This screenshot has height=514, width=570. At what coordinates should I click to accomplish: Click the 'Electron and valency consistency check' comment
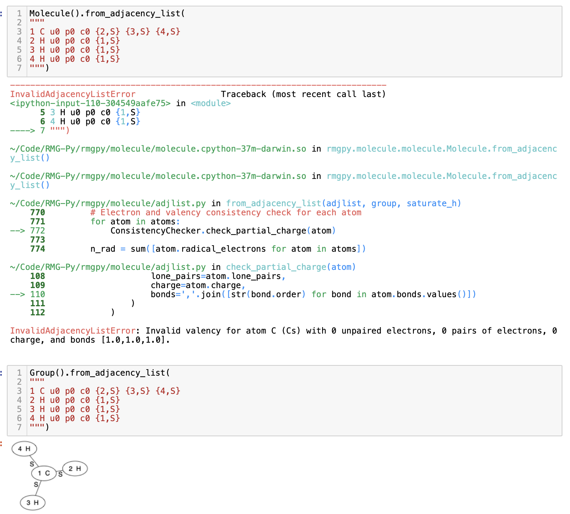point(226,213)
